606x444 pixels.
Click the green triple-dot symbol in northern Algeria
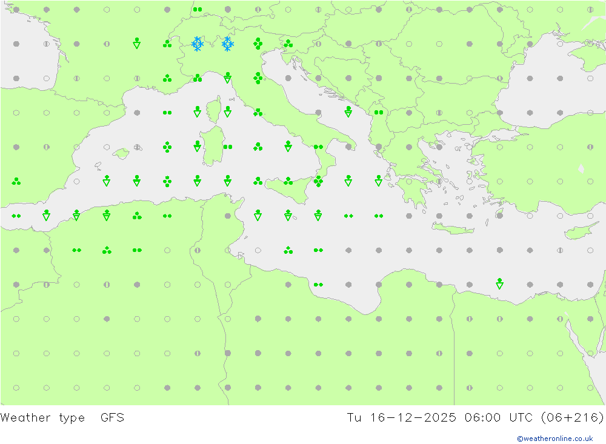tap(107, 250)
